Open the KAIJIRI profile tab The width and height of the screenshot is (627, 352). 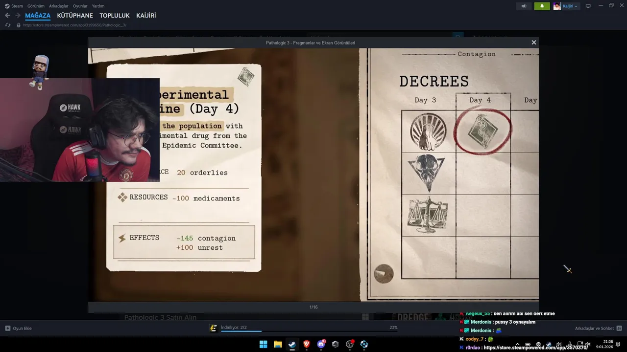tap(146, 16)
